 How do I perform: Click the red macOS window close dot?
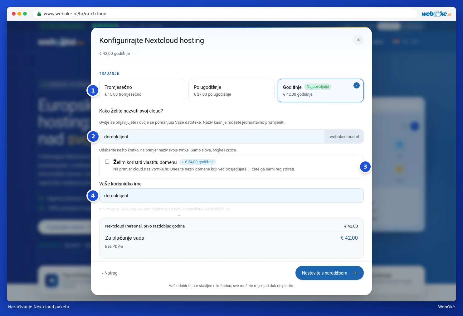point(14,14)
